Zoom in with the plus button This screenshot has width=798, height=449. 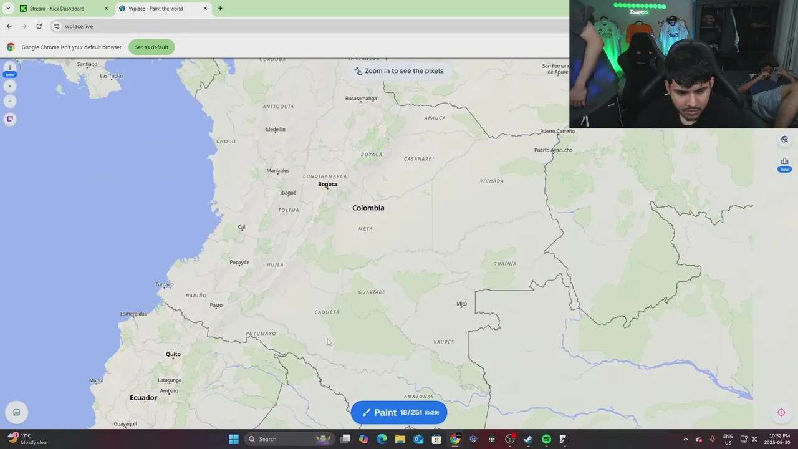click(9, 86)
